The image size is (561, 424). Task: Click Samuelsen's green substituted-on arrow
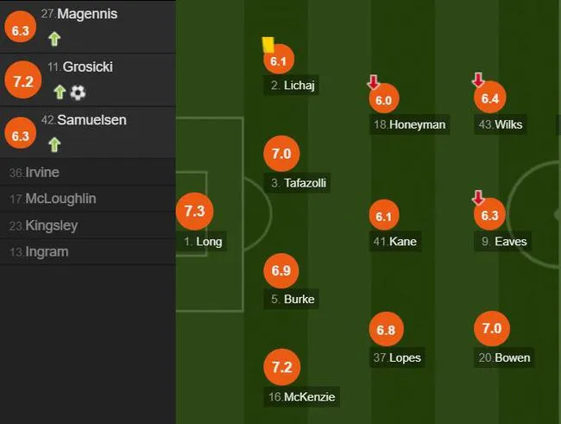pos(54,145)
